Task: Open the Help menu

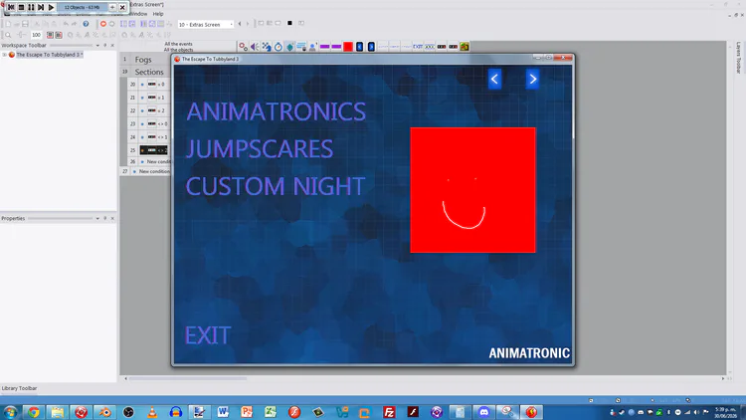Action: coord(158,14)
